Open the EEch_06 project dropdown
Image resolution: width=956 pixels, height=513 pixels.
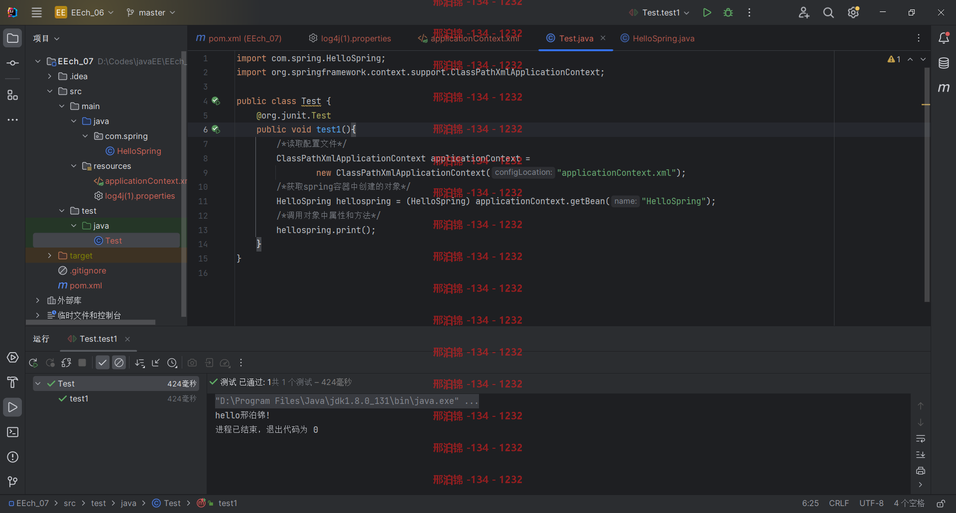[84, 12]
